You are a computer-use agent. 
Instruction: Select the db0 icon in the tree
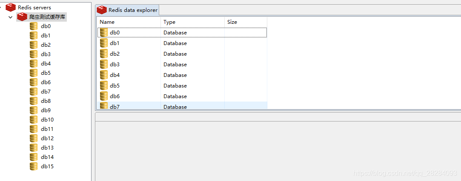pos(34,26)
